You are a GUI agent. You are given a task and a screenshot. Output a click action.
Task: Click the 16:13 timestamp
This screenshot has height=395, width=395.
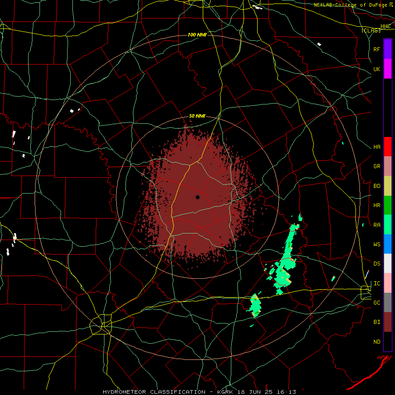click(x=287, y=392)
